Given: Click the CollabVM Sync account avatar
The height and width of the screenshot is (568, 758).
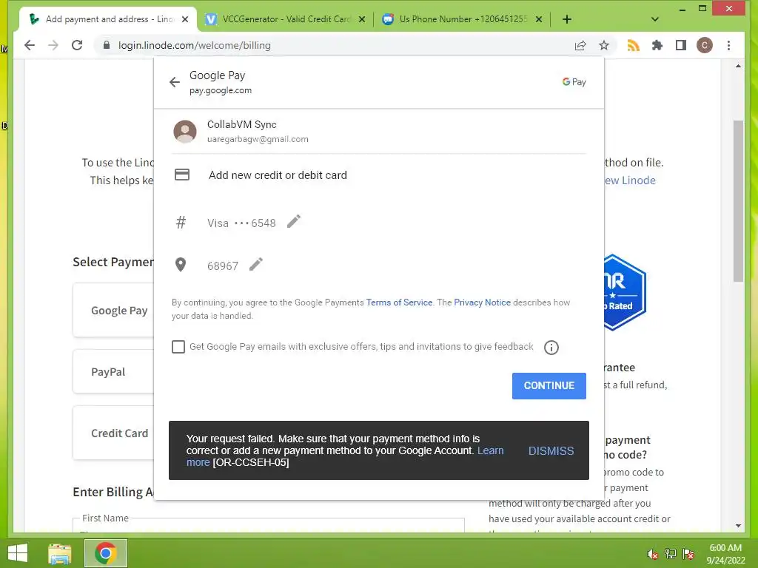Looking at the screenshot, I should click(184, 132).
